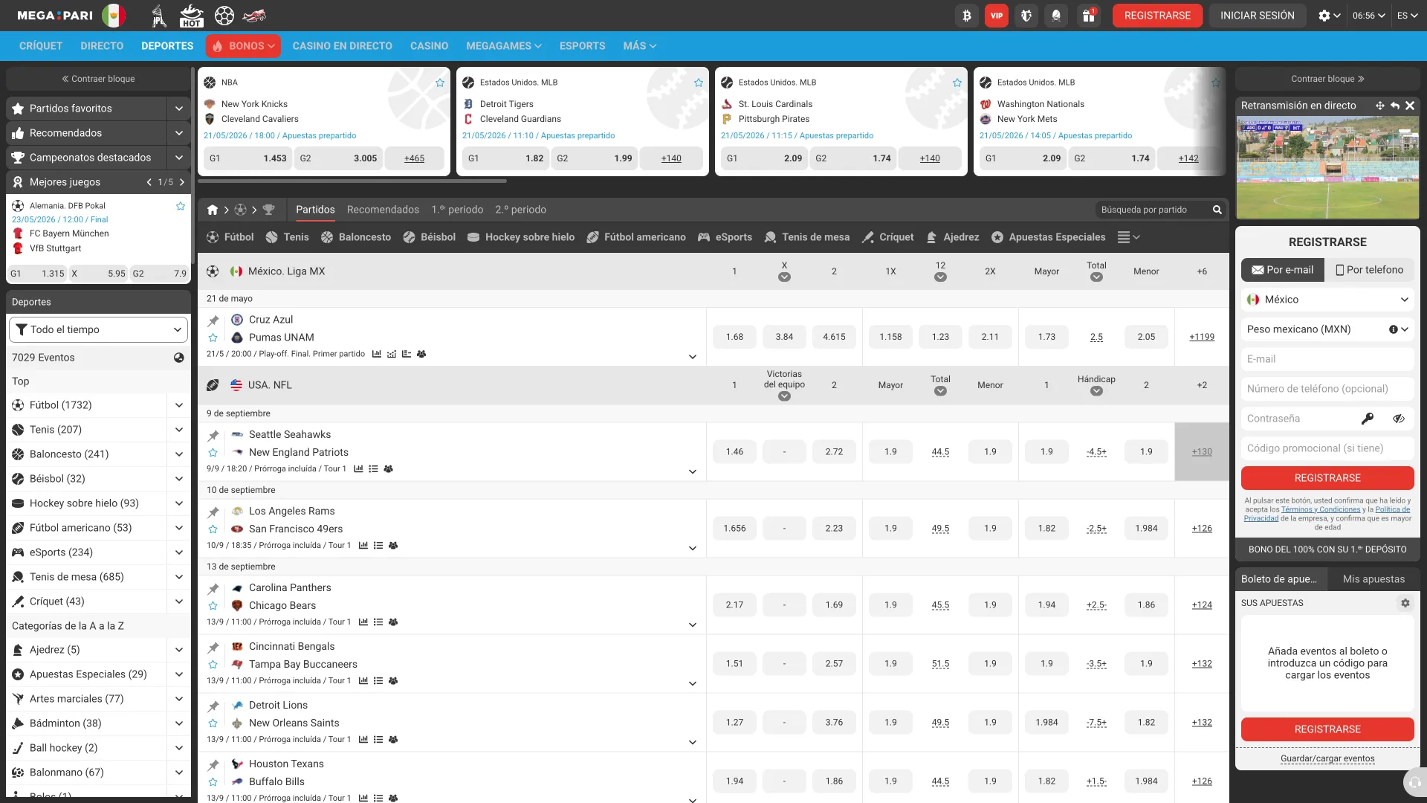
Task: Favorite the Detroit Lions match star
Action: coord(213,723)
